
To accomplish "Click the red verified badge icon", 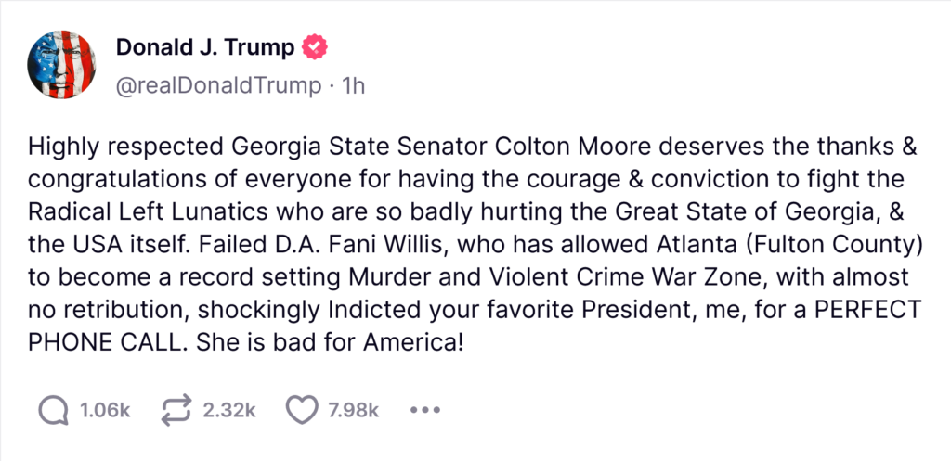I will click(x=317, y=48).
